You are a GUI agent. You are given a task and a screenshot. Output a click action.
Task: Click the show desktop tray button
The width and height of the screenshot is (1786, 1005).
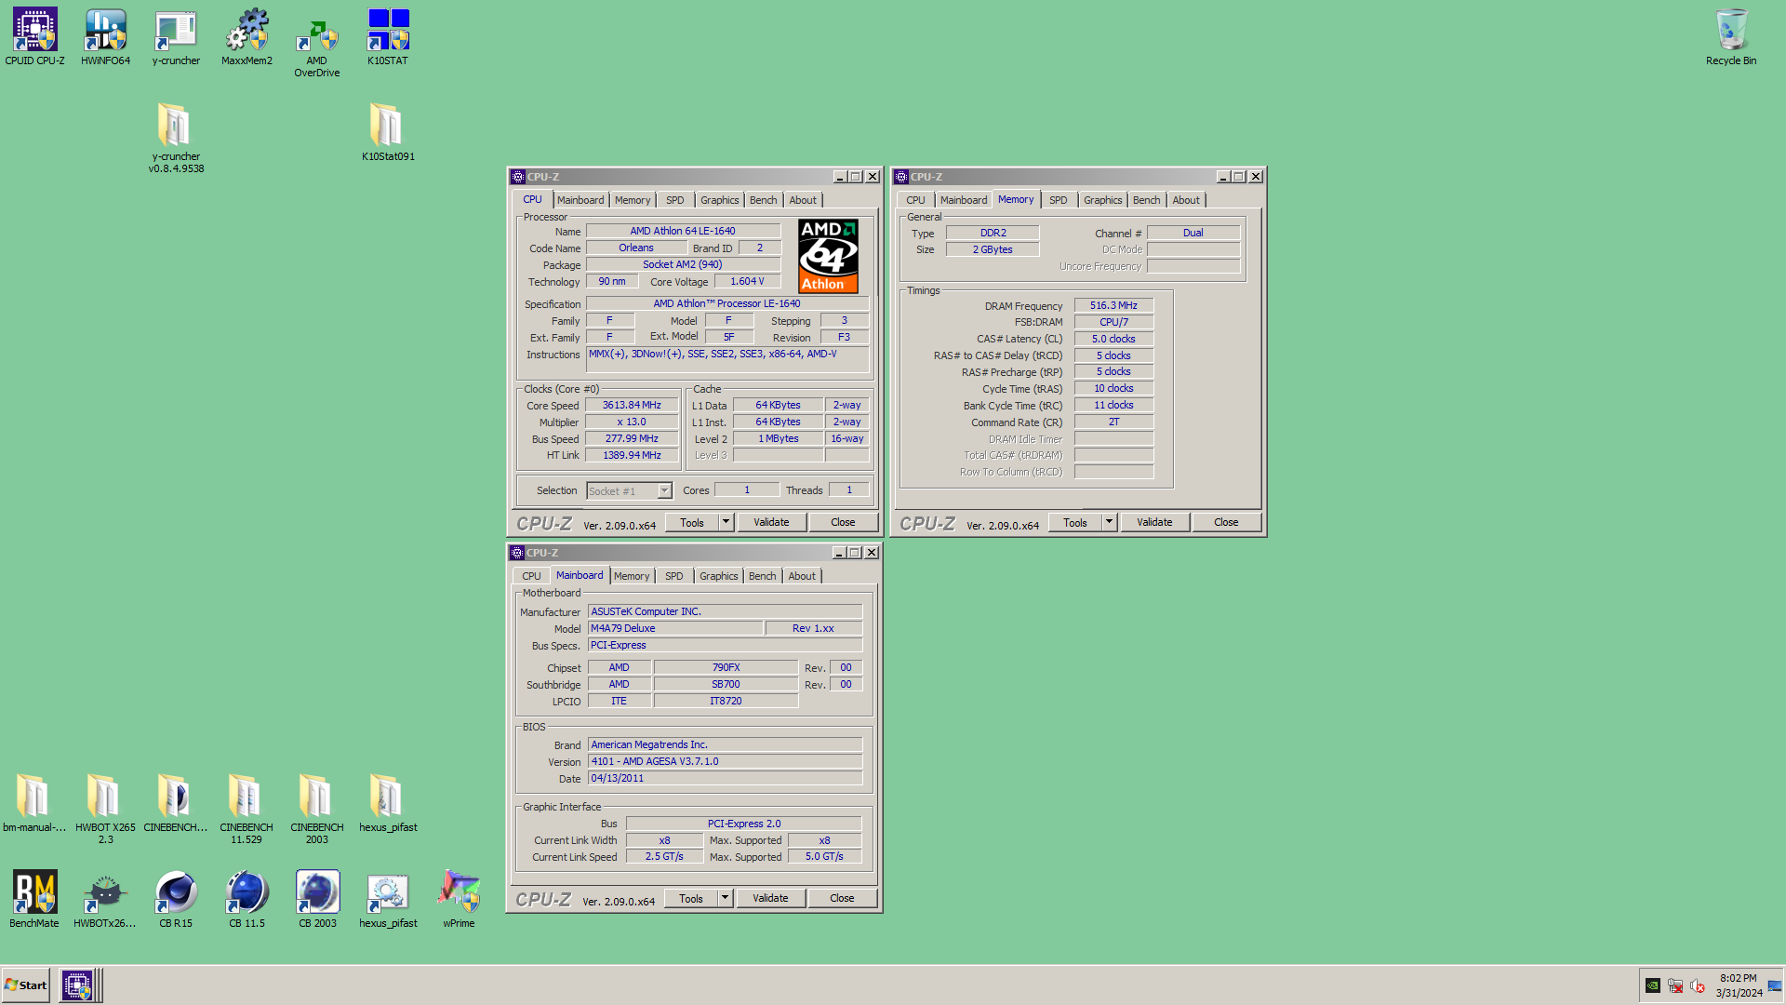pyautogui.click(x=1775, y=985)
